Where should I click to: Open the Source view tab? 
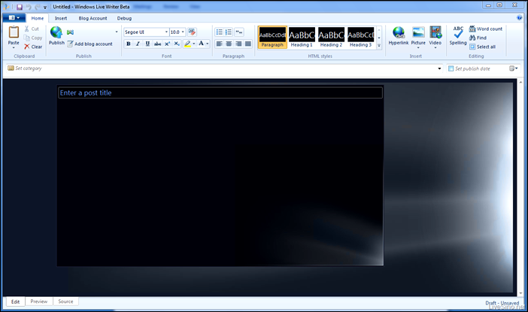(65, 301)
